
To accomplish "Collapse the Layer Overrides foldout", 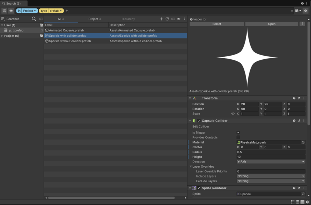I will point(191,167).
